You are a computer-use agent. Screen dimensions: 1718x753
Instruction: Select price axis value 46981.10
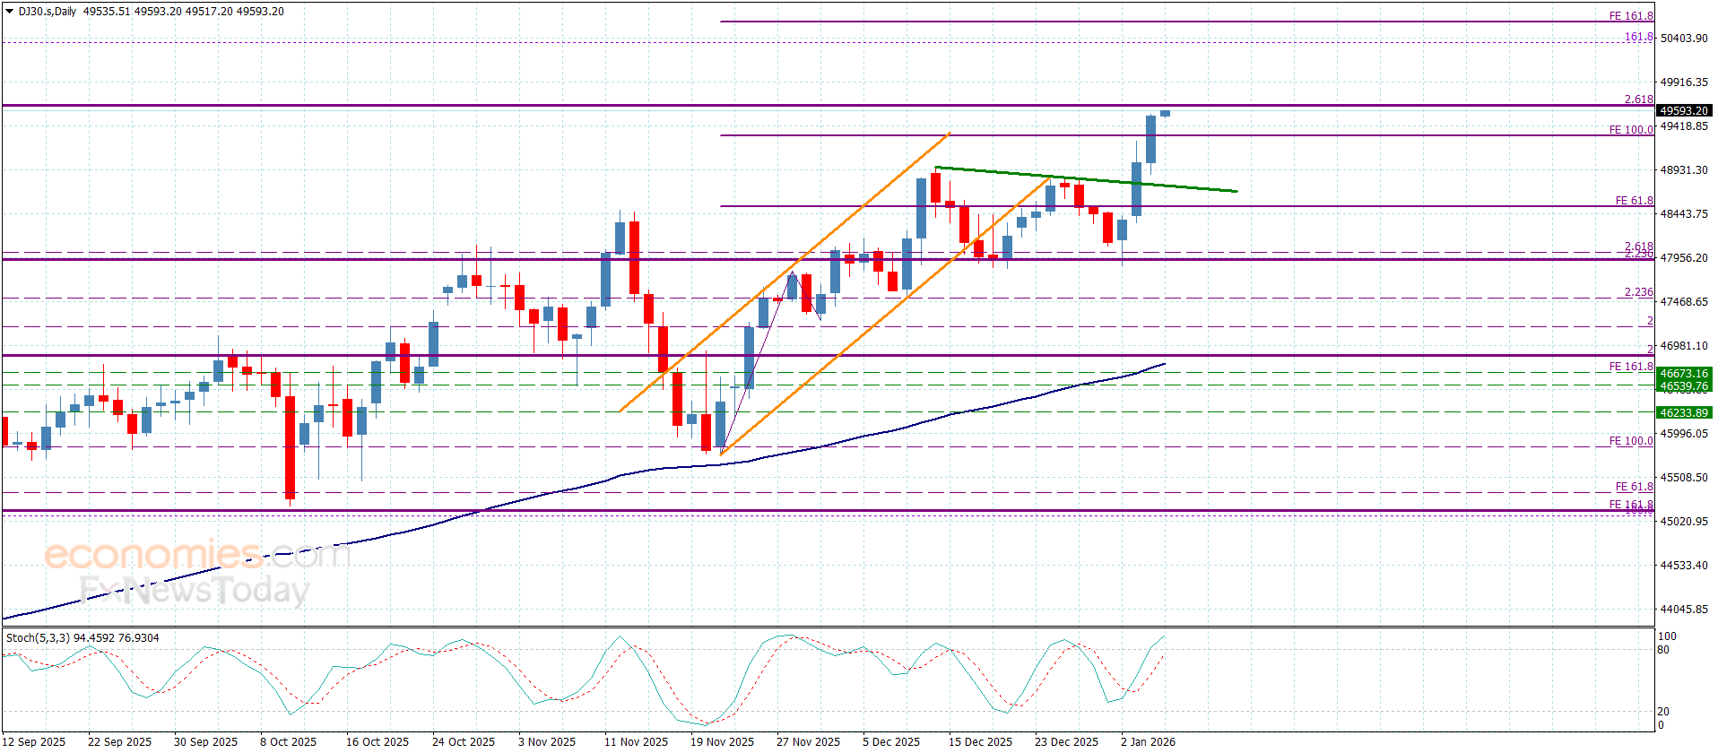[x=1684, y=346]
